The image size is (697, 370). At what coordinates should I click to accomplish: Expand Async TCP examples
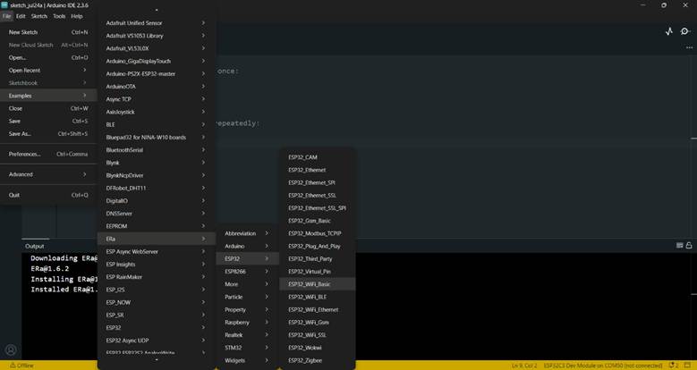157,99
